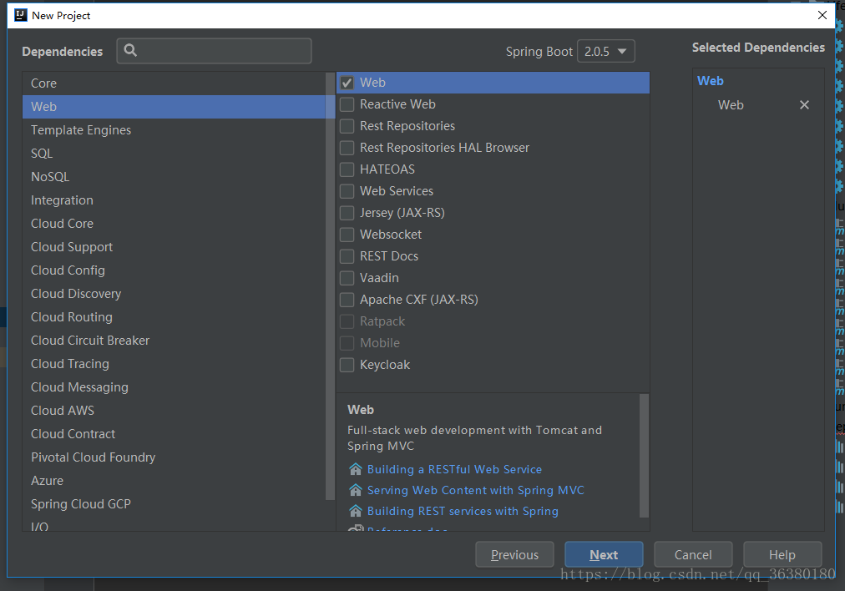Choose the SQL category
Viewport: 845px width, 591px height.
click(x=174, y=154)
